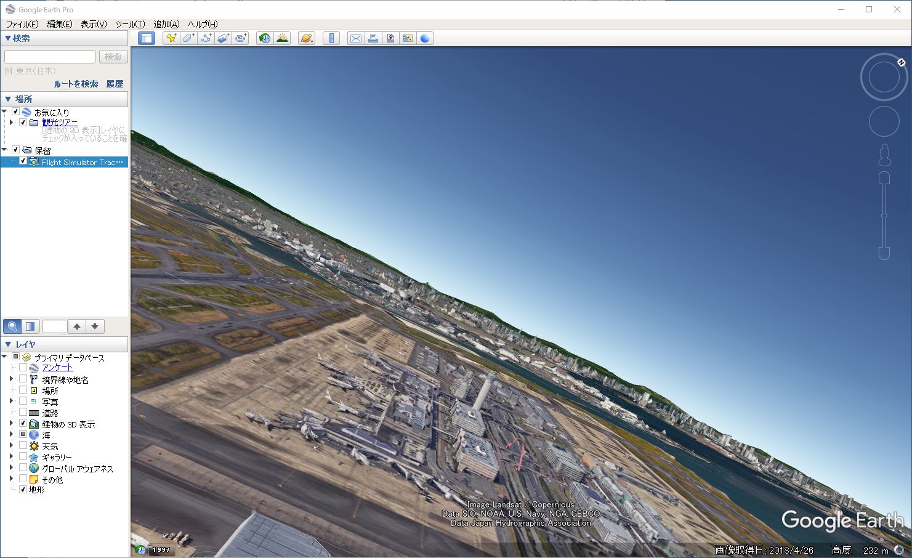Click the ルートを検索 link
912x558 pixels.
pos(76,84)
